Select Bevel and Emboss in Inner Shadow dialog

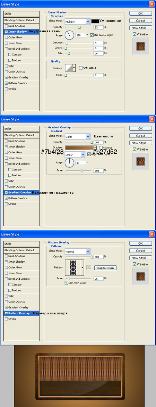(x=21, y=49)
